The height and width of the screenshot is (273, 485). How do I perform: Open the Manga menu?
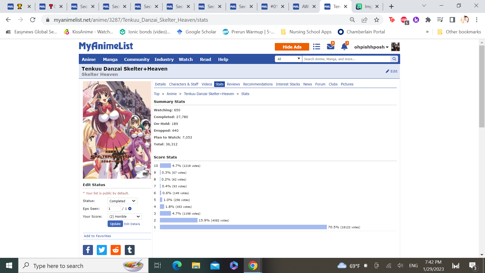pyautogui.click(x=110, y=59)
